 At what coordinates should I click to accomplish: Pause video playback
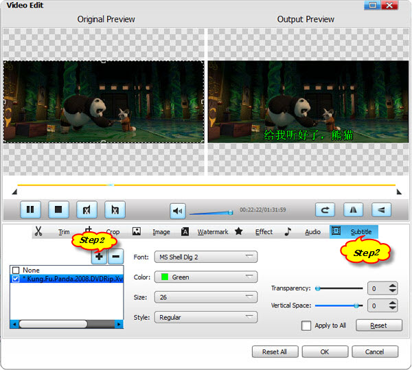tap(30, 209)
